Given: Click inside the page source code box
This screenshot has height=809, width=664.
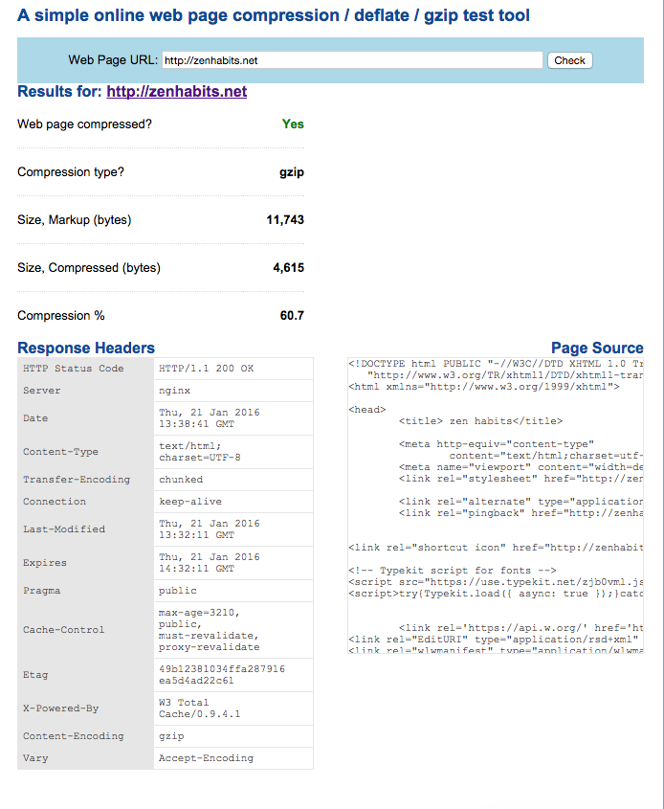Looking at the screenshot, I should pos(495,506).
